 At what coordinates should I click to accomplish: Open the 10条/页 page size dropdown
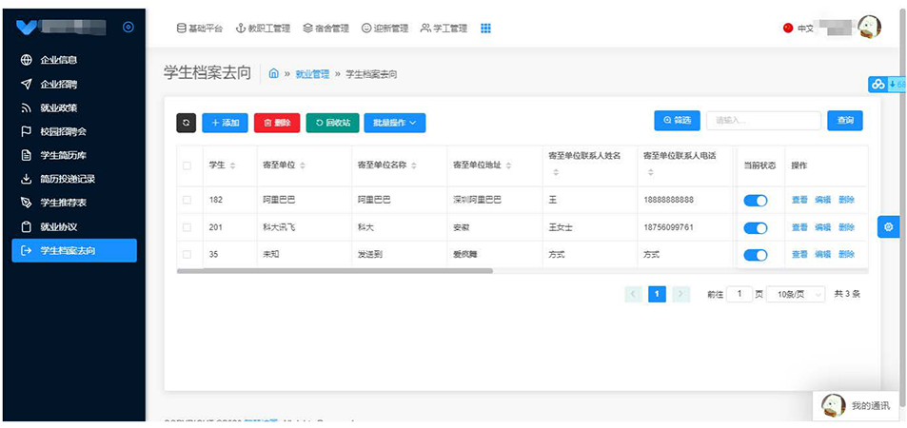click(x=796, y=294)
